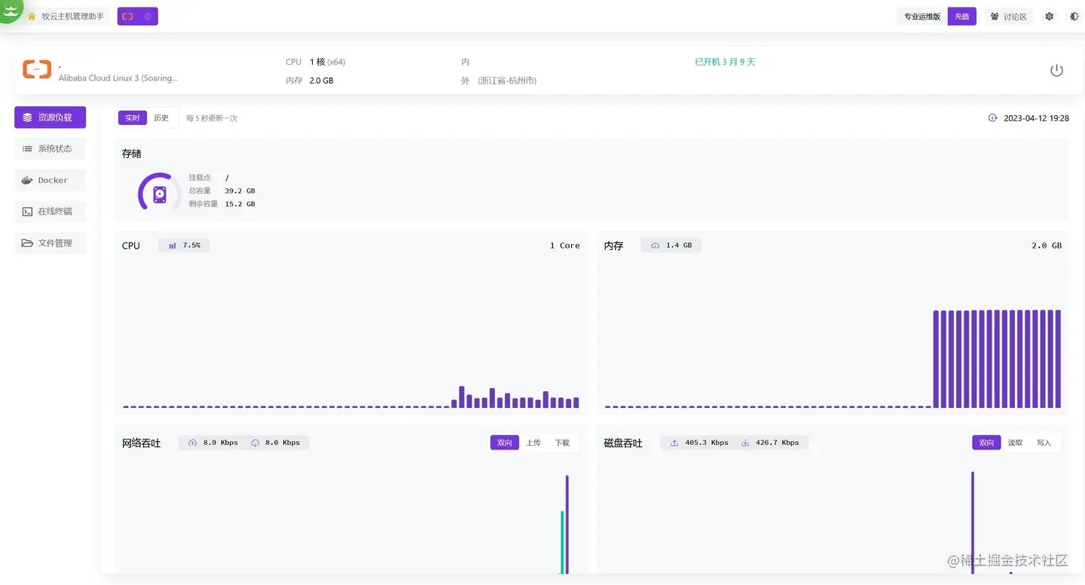Click the clock icon beside 2023-04-12 19:28

point(992,118)
